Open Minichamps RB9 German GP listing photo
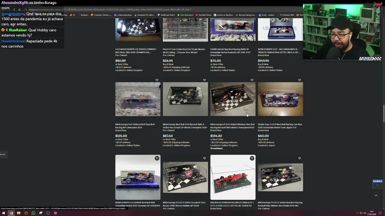Viewport: 385px width, 216px height. (138, 177)
